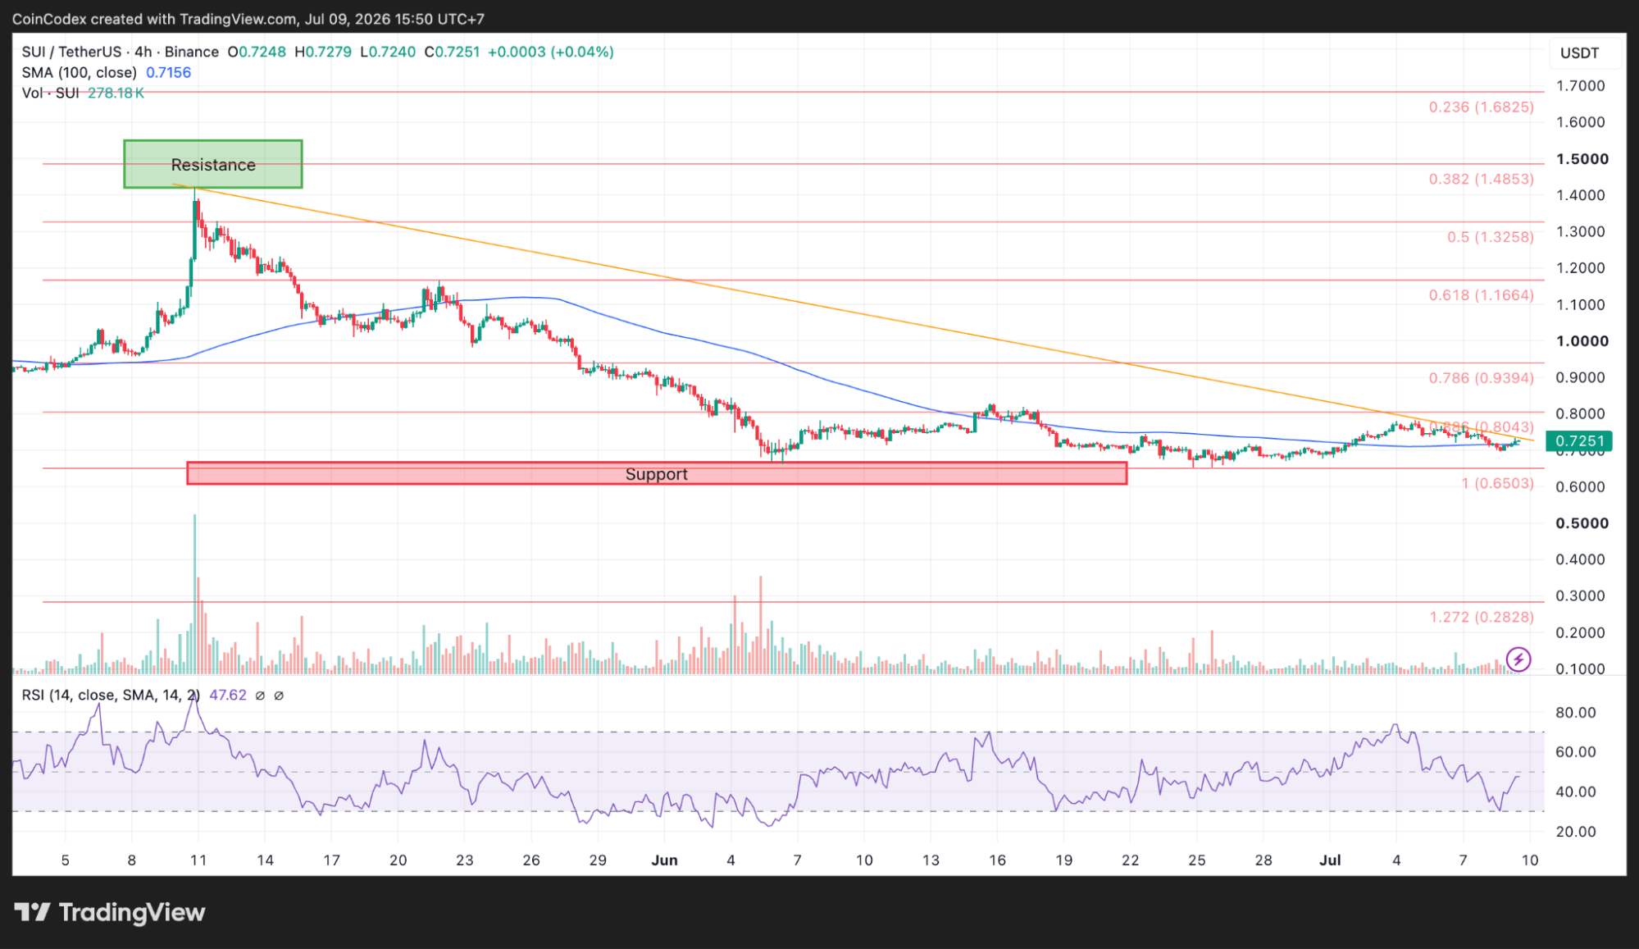Open the USDT currency selector

(1579, 53)
